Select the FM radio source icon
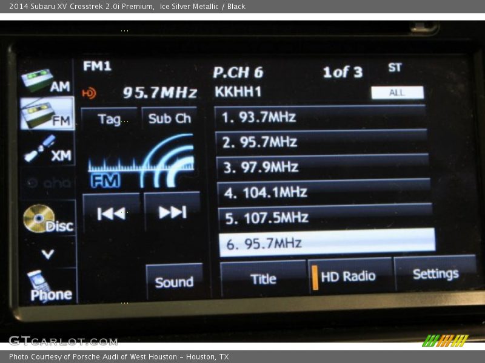The image size is (485, 363). point(47,113)
